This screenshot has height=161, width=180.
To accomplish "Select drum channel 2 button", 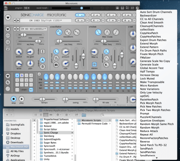I will 96,15.
